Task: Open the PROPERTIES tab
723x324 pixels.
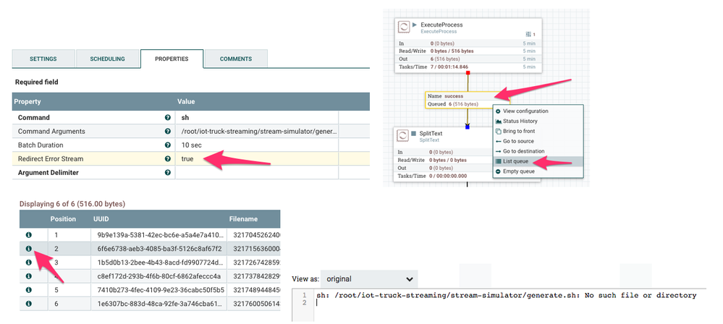Action: click(x=172, y=59)
